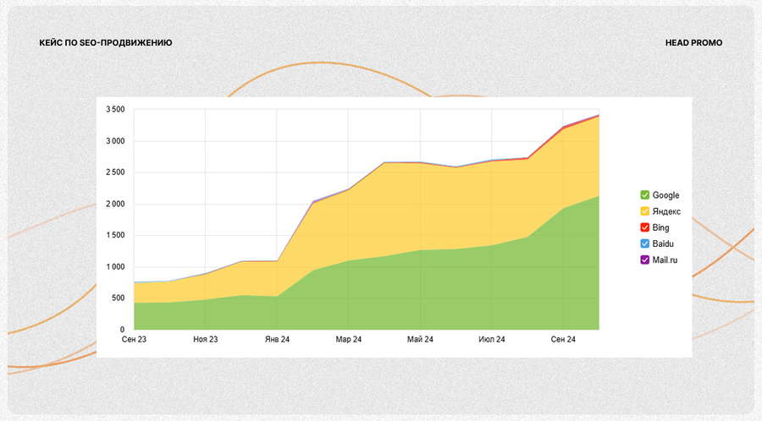762x421 pixels.
Task: Uncheck the Mail.ru legend checkbox
Action: tap(645, 260)
